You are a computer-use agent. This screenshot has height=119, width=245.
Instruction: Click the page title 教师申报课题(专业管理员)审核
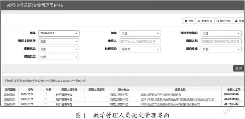[35, 6]
